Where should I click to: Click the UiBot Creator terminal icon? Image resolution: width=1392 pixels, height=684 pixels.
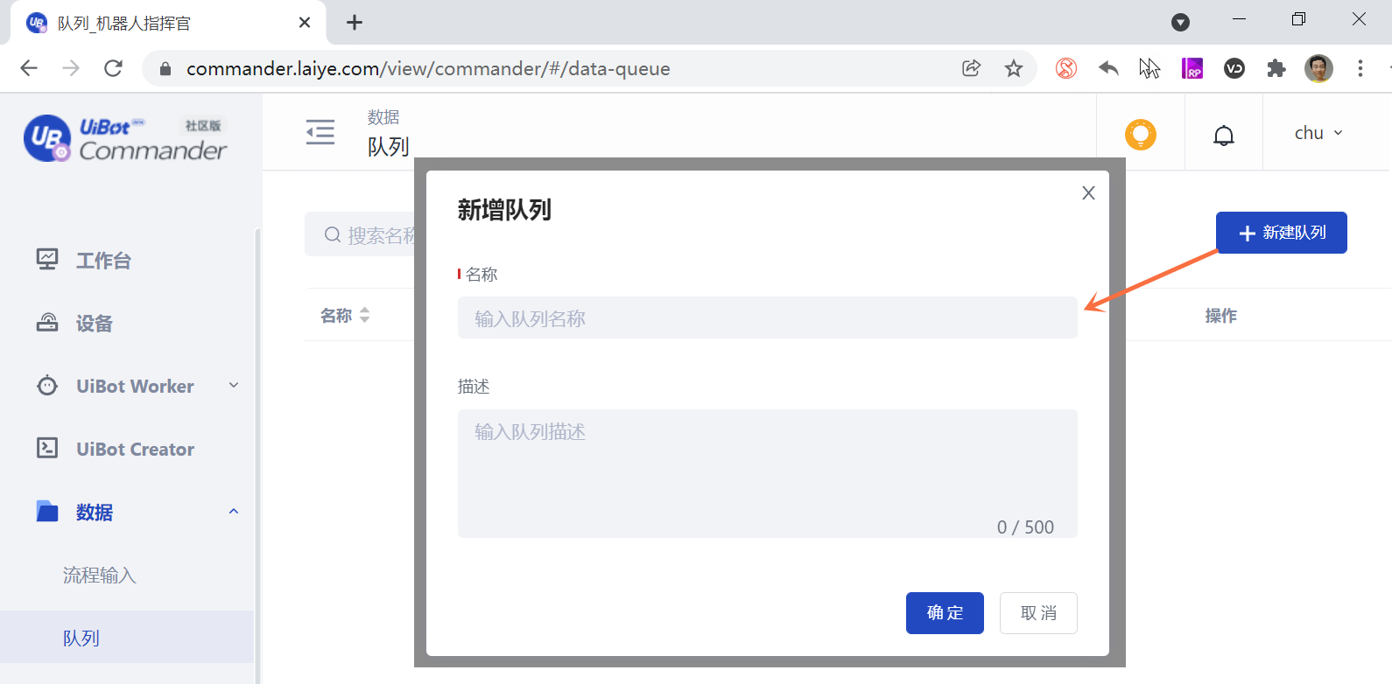pyautogui.click(x=47, y=449)
